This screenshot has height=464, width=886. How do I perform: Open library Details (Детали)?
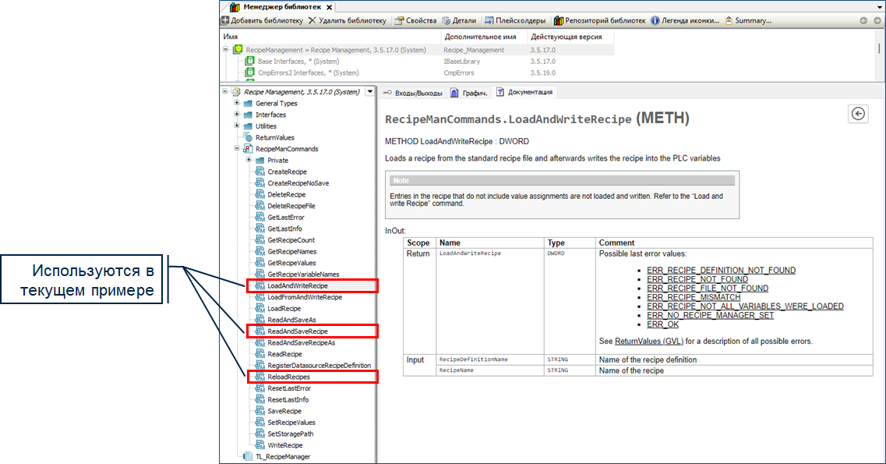(457, 20)
